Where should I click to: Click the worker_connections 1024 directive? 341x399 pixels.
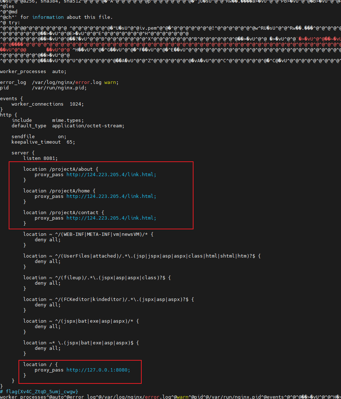click(47, 104)
